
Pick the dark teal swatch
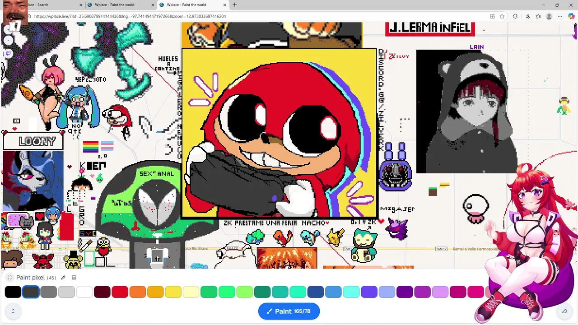point(262,292)
